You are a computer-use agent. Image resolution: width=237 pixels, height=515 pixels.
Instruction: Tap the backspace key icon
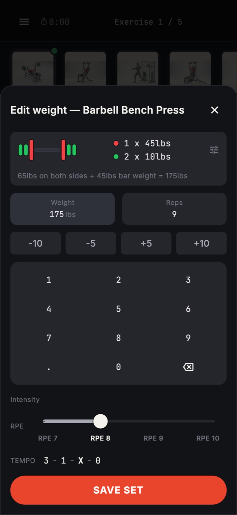click(x=188, y=367)
